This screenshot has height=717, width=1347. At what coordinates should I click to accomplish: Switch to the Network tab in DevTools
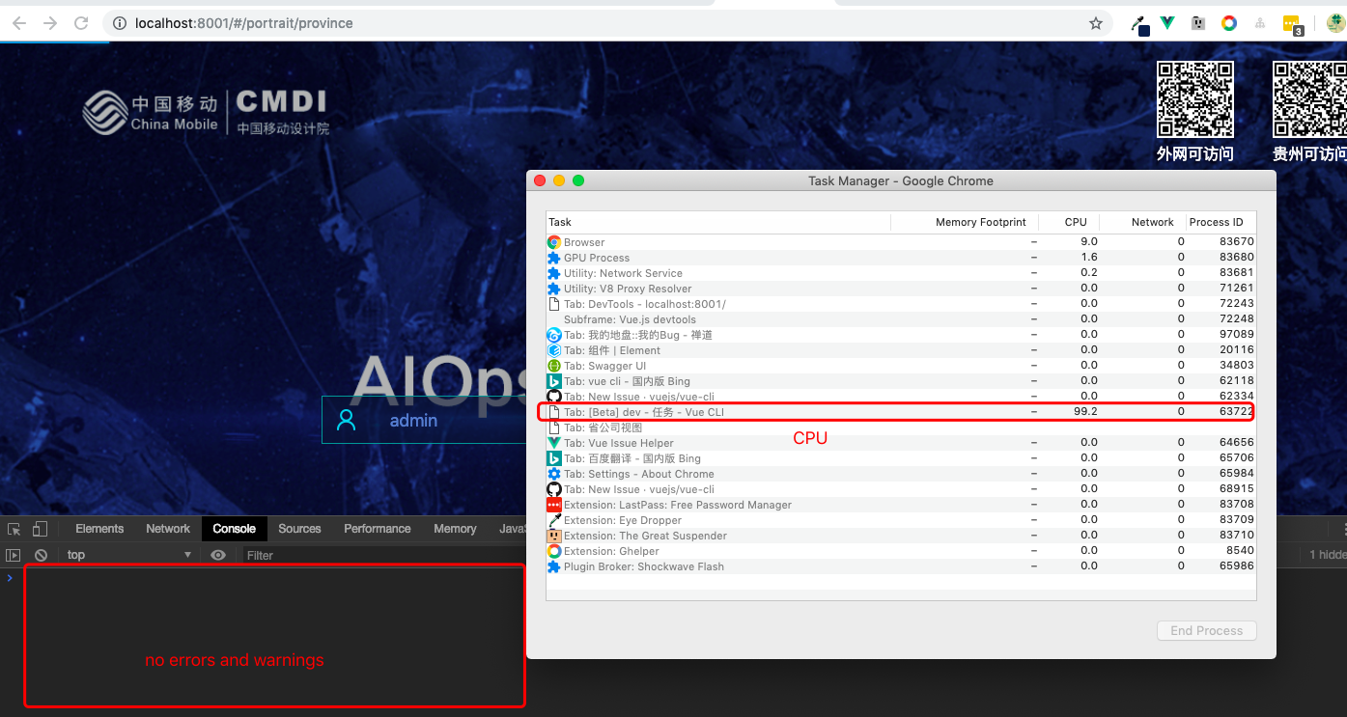pos(168,529)
